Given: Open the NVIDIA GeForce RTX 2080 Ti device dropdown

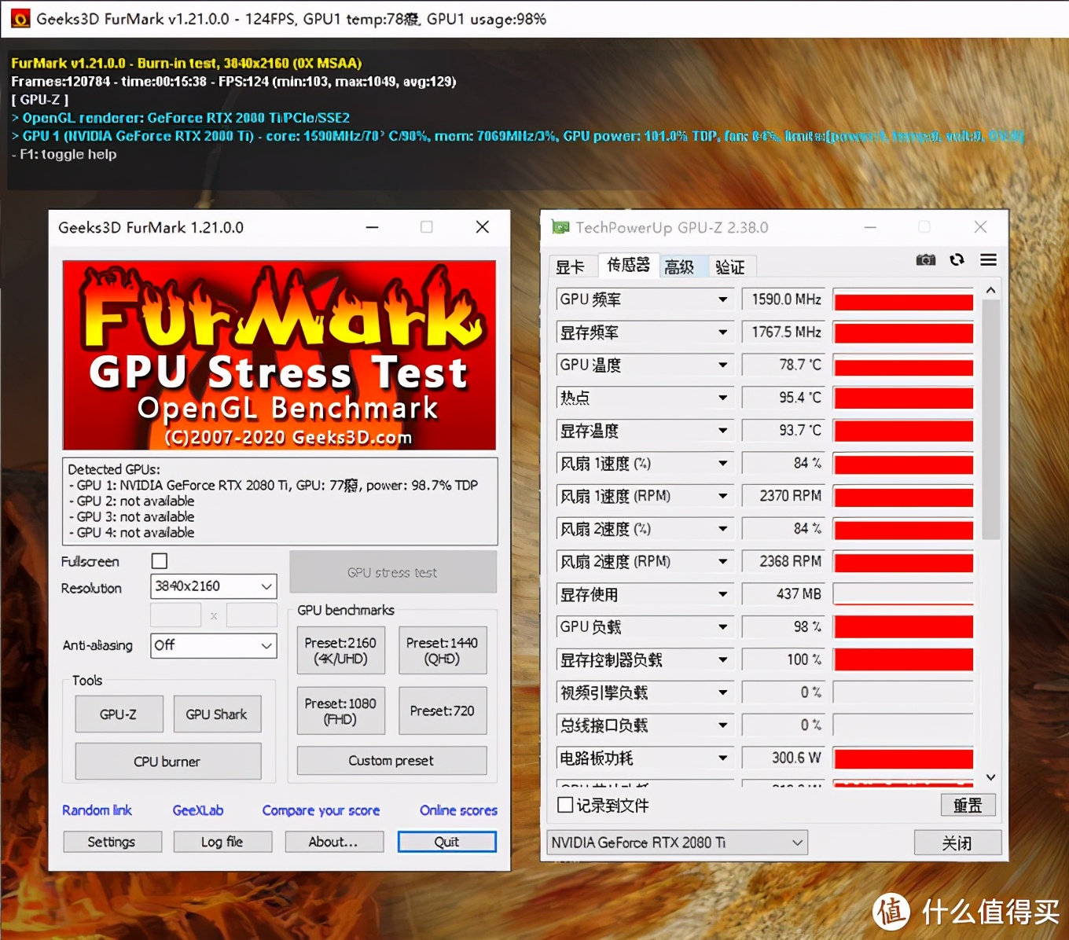Looking at the screenshot, I should 677,843.
